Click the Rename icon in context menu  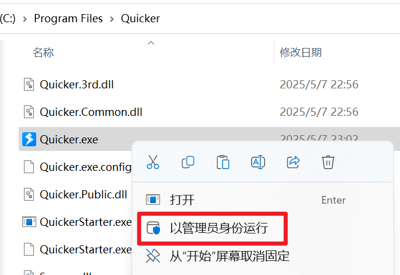click(258, 162)
